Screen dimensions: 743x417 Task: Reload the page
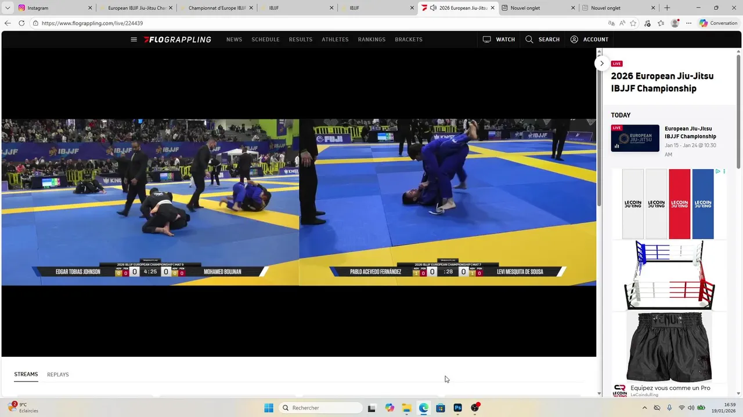tap(21, 23)
